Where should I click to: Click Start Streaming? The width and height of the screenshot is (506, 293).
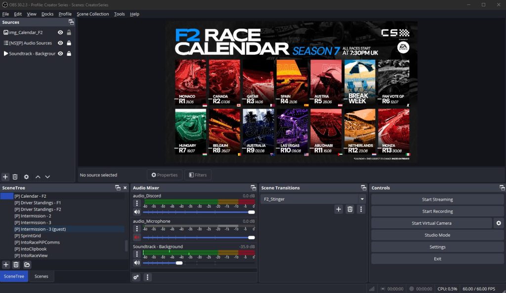coord(437,200)
